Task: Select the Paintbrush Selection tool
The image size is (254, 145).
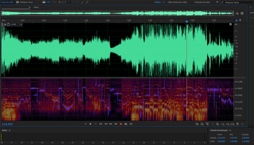Action: [82, 2]
